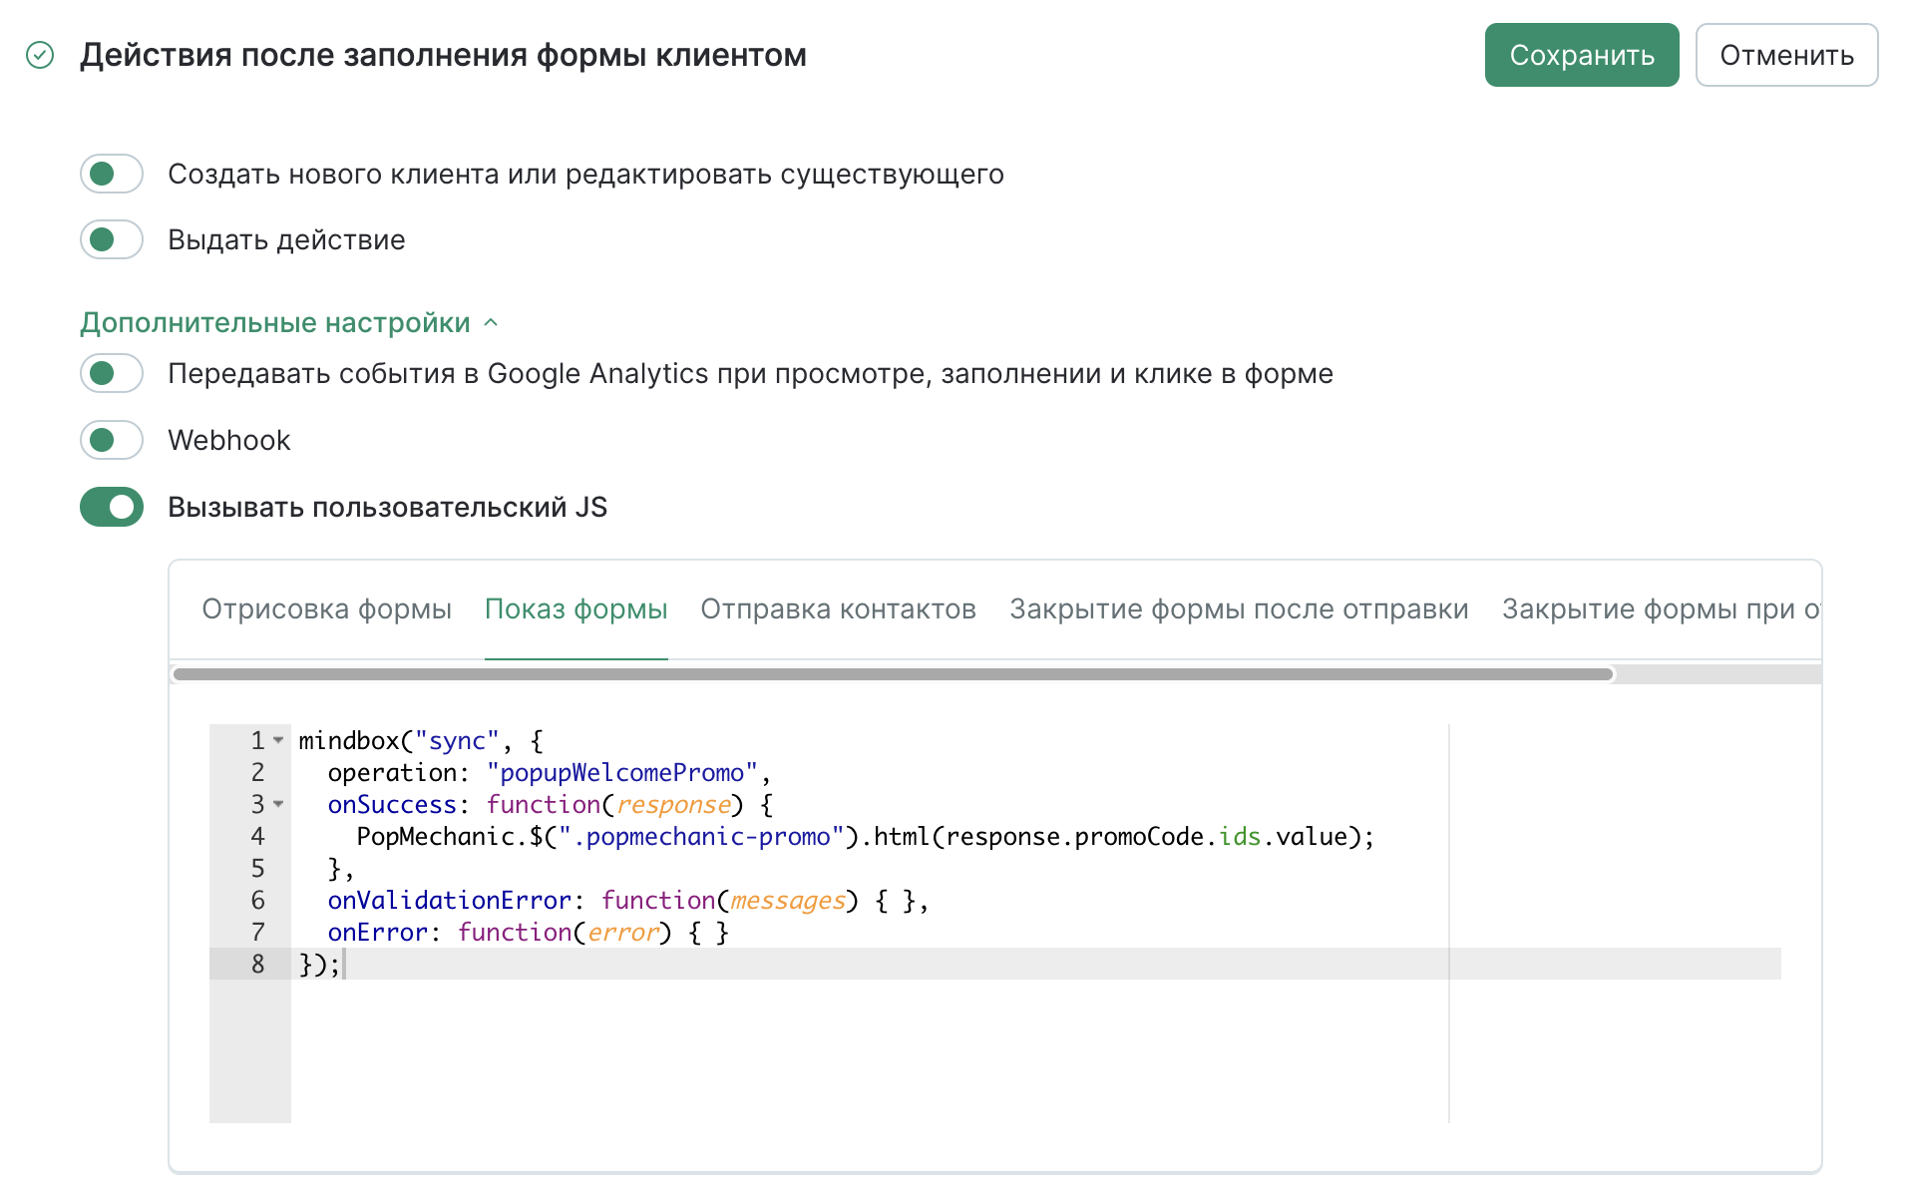1905x1199 pixels.
Task: Toggle 'Создать нового клиента' switch
Action: pyautogui.click(x=112, y=174)
